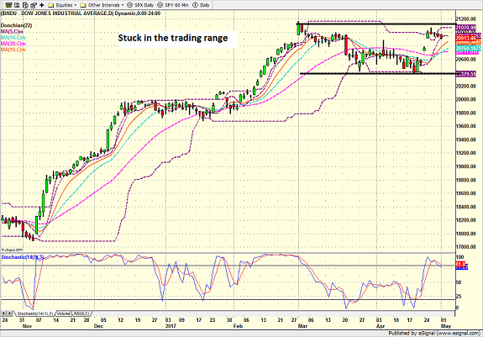Click the copy-pages toolbar icon
This screenshot has width=483, height=337.
[x=25, y=5]
